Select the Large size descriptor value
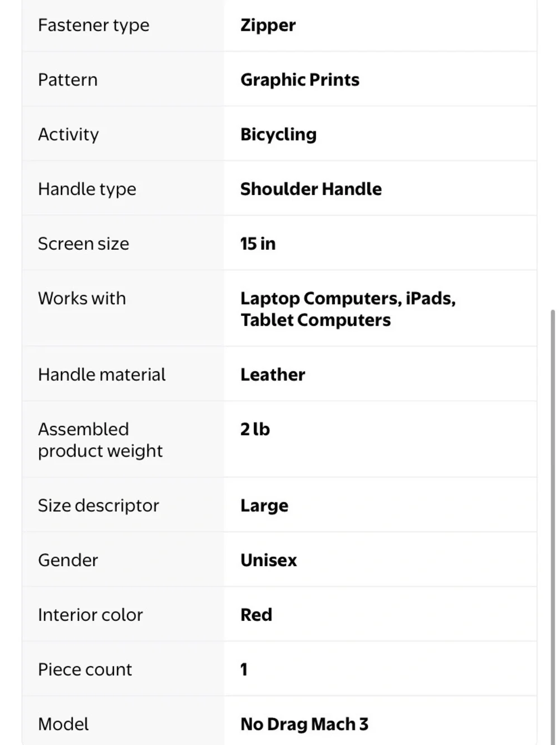 pos(264,506)
